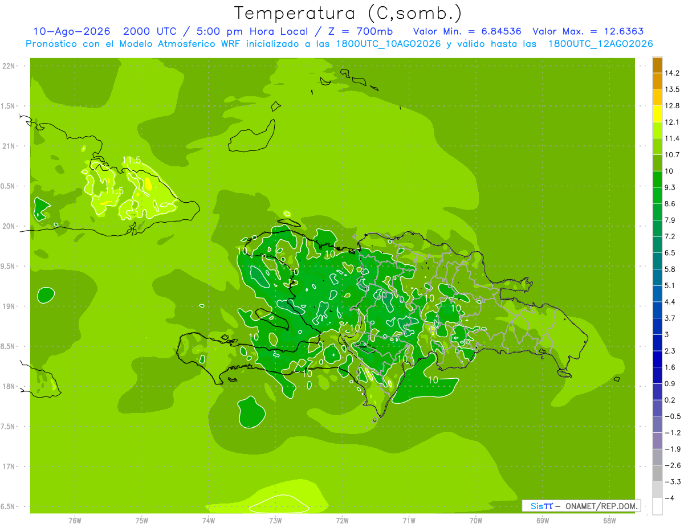Click the color bar value "3.7"

coord(670,318)
